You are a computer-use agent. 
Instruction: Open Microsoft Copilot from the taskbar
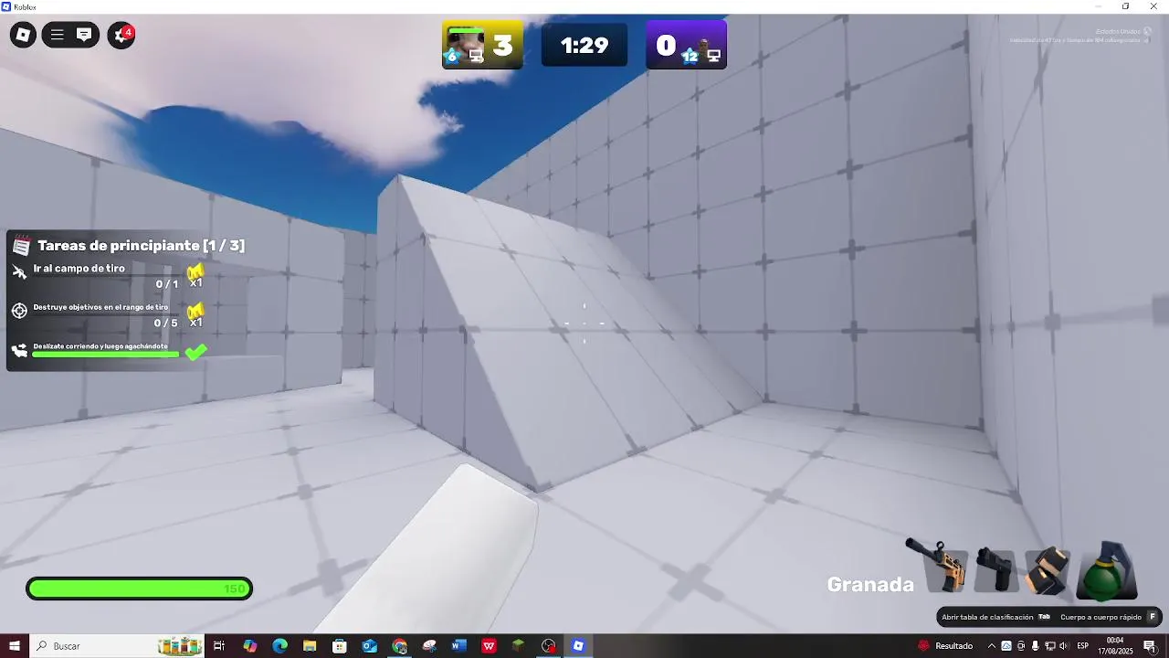coord(250,646)
